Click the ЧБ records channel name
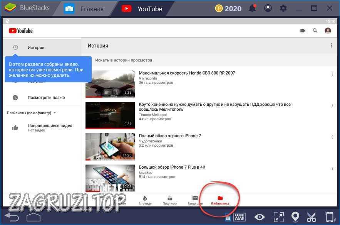Screen dimensions: 340x225 [148, 78]
